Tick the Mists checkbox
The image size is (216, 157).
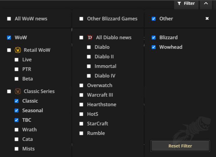point(16,149)
